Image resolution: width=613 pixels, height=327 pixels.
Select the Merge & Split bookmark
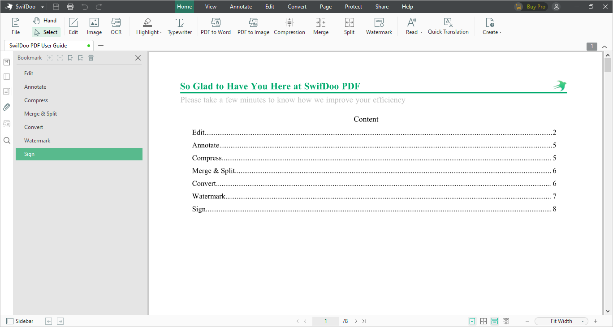click(x=79, y=114)
